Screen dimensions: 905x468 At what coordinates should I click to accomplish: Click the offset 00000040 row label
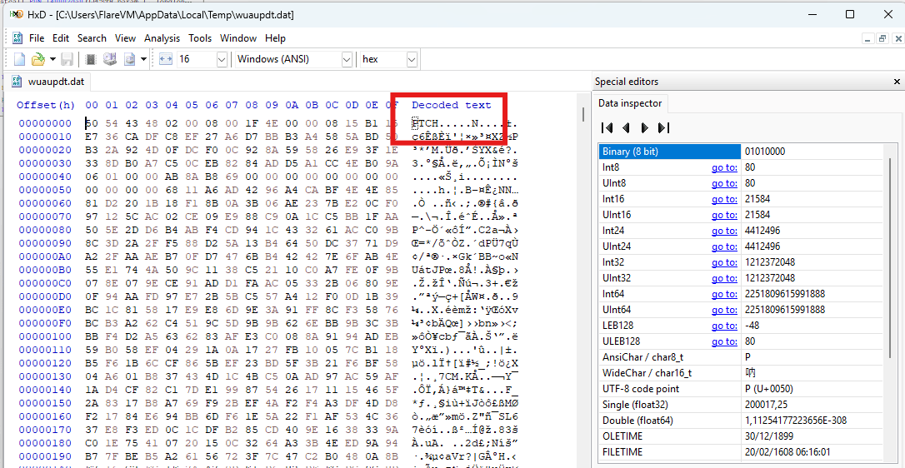pyautogui.click(x=45, y=176)
